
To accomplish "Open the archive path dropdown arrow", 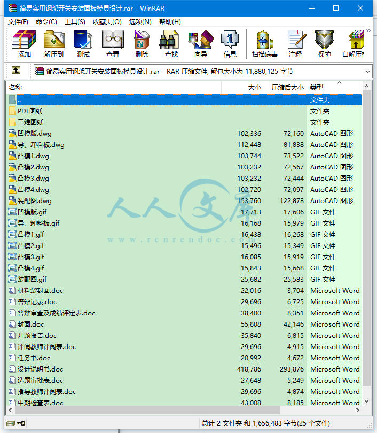I will click(367, 72).
